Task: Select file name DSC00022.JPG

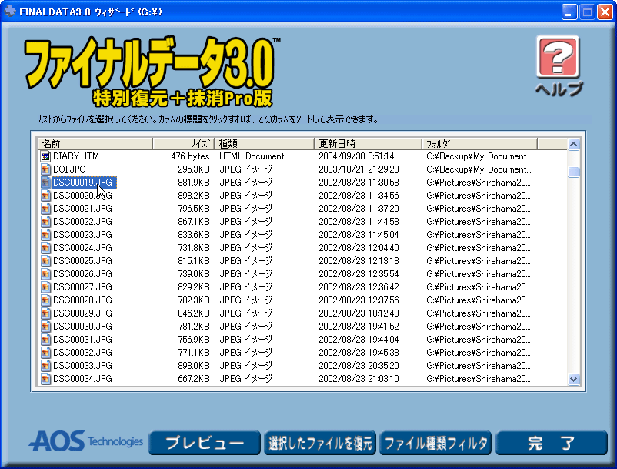Action: (82, 222)
